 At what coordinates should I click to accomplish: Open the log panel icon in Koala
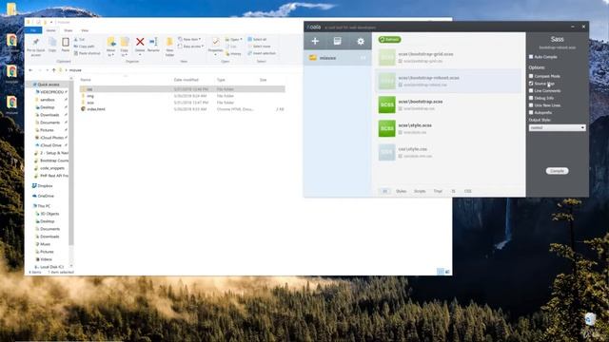coord(337,41)
